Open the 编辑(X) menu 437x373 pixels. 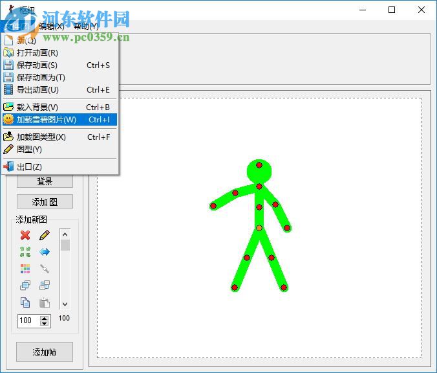(52, 27)
